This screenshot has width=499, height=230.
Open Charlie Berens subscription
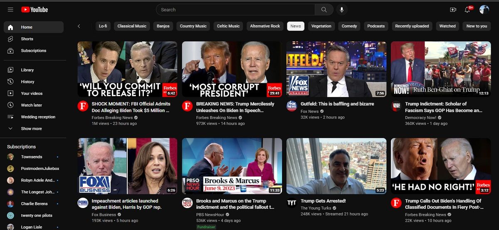[x=34, y=204]
